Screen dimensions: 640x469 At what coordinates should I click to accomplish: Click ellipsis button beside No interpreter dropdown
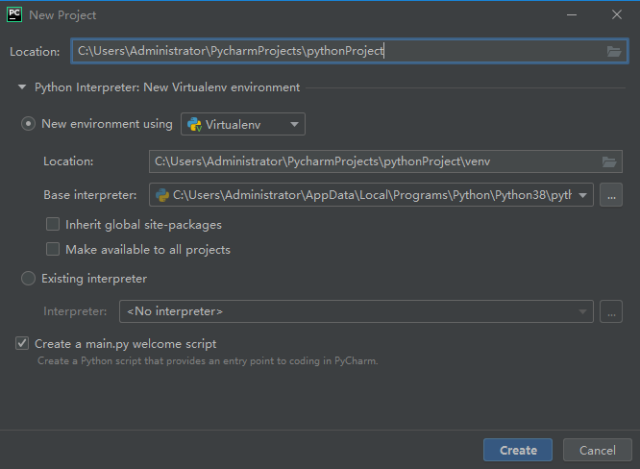pos(611,311)
